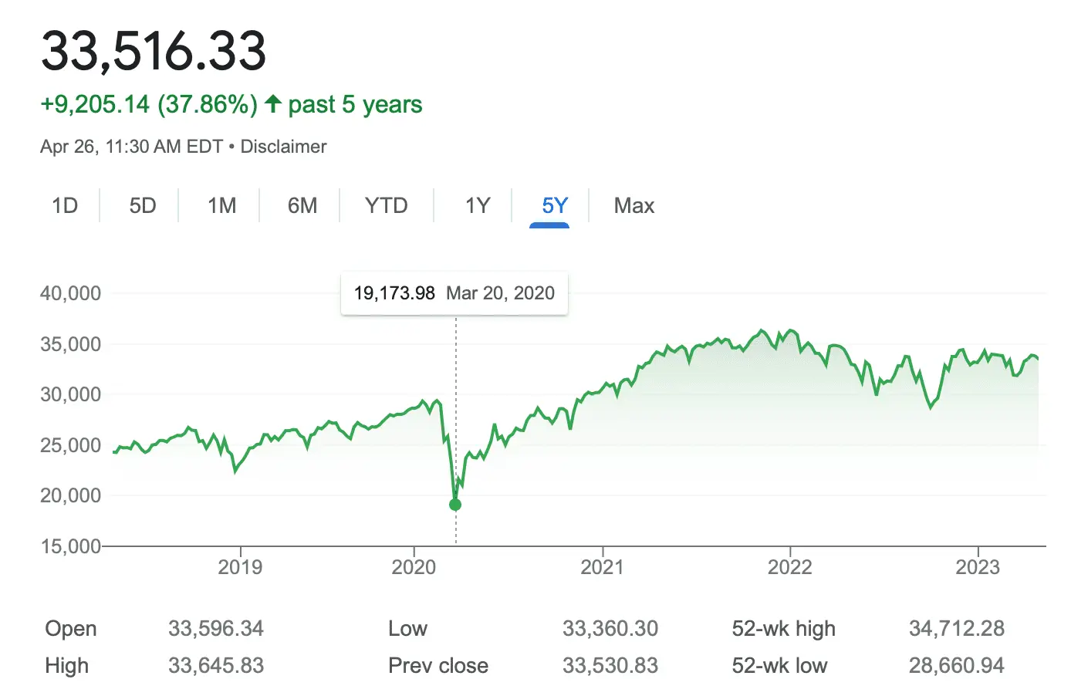Open the 1M chart range
This screenshot has height=696, width=1071.
point(221,206)
